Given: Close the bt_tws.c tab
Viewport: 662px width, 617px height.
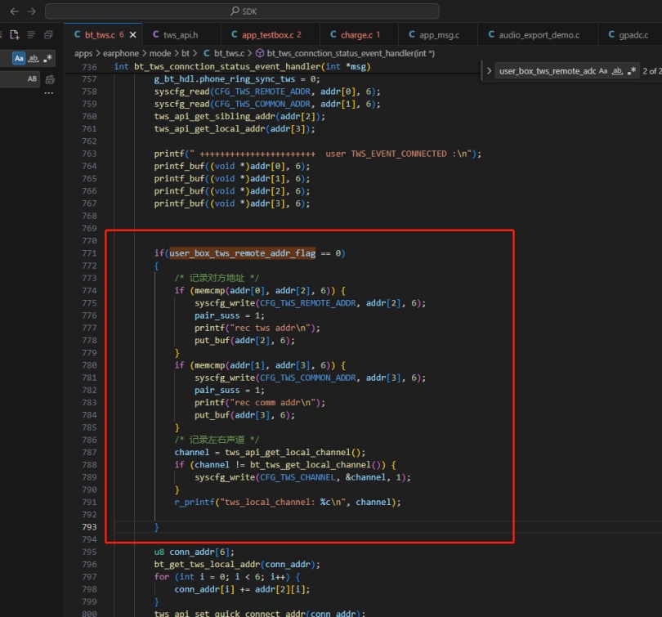Looking at the screenshot, I should pyautogui.click(x=133, y=34).
